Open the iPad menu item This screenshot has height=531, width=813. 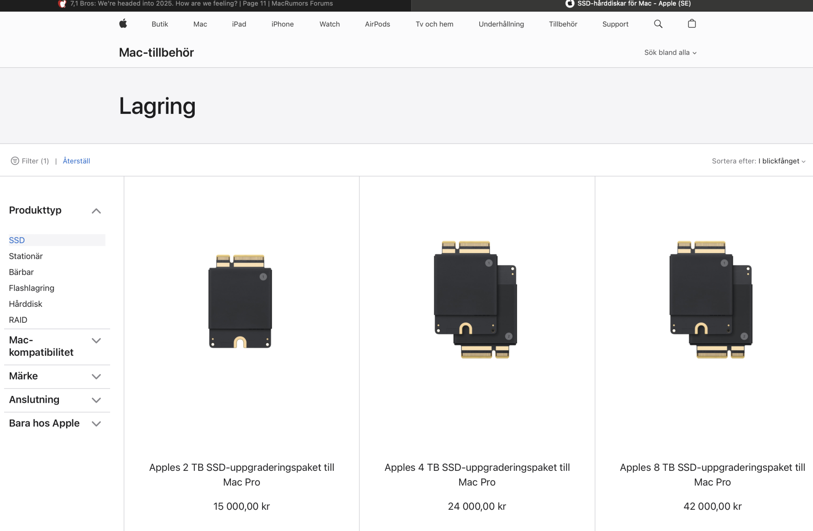(x=239, y=24)
